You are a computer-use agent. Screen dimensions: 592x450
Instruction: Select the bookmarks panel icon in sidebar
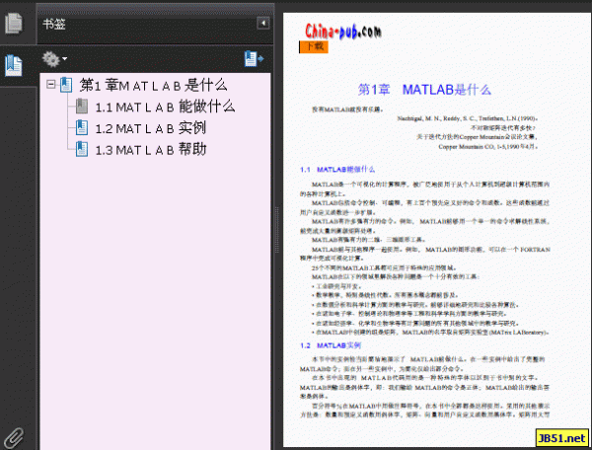point(14,65)
